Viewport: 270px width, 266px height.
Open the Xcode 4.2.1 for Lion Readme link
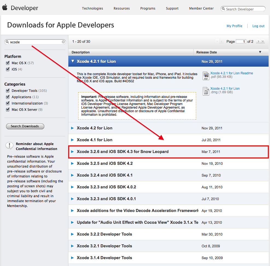[232, 73]
